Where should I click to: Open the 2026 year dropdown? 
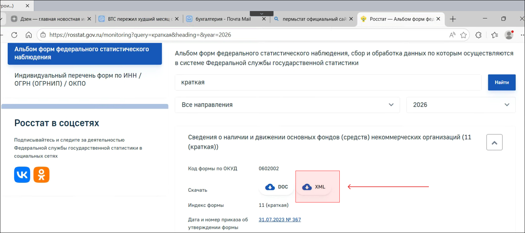coord(461,105)
